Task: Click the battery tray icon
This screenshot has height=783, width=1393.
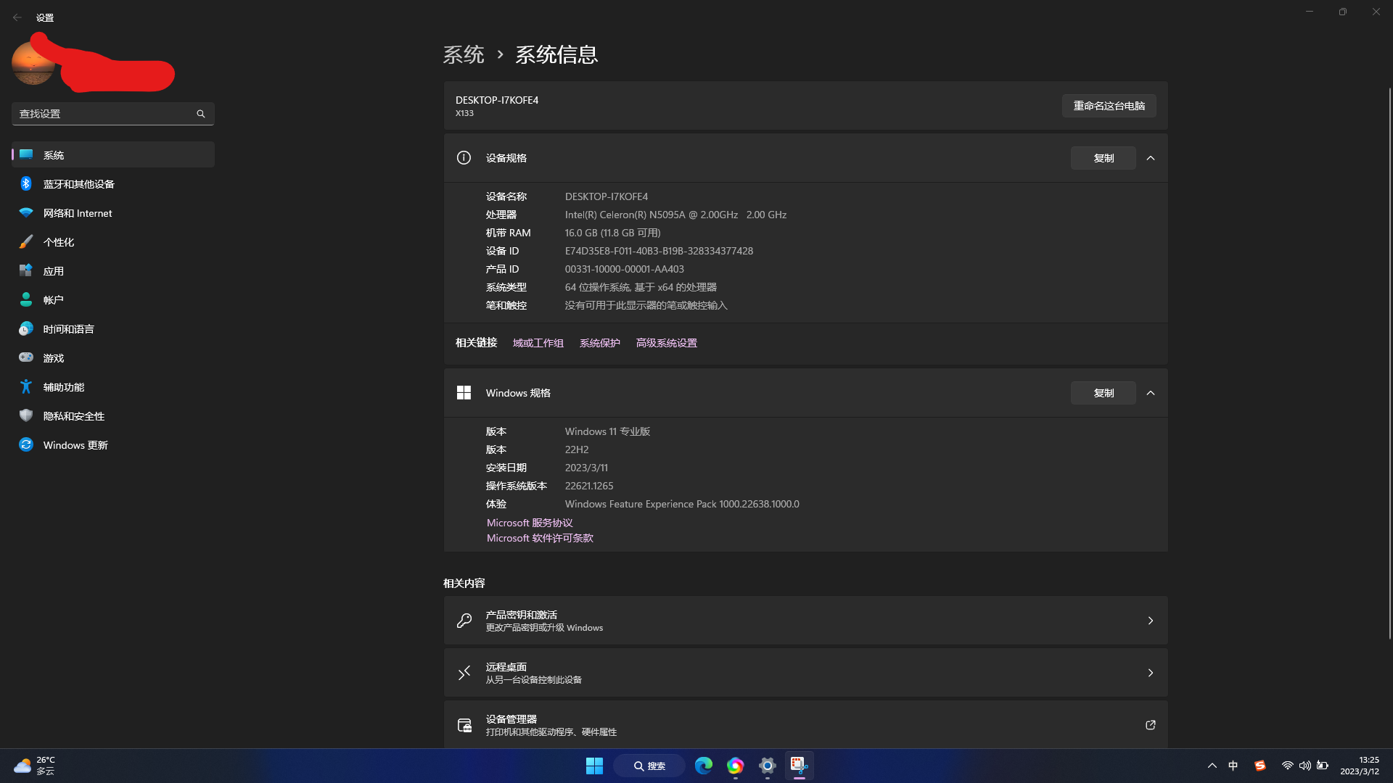Action: click(x=1323, y=766)
